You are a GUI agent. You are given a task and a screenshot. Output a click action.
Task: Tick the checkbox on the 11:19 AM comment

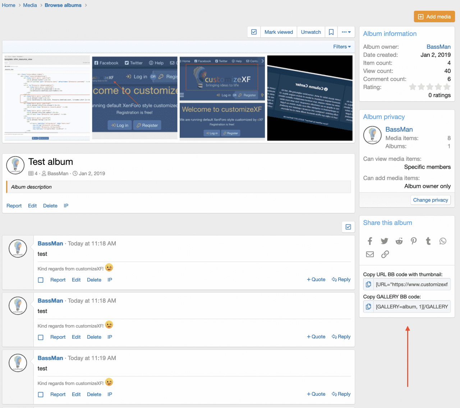click(x=41, y=394)
